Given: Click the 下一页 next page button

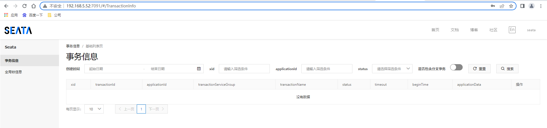Looking at the screenshot, I should [157, 109].
